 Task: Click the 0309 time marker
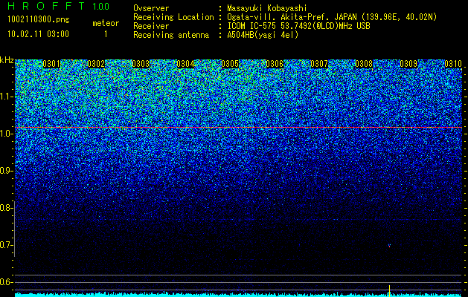[x=408, y=64]
